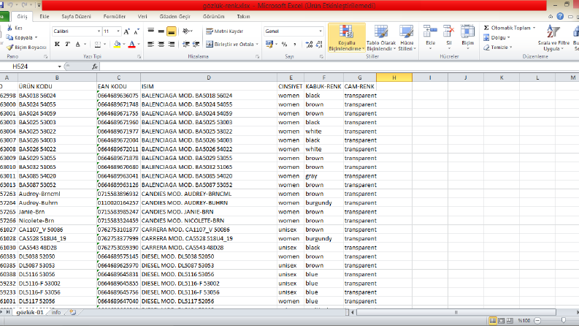
Task: Open the Sayfa Düzeni tab
Action: tap(76, 17)
